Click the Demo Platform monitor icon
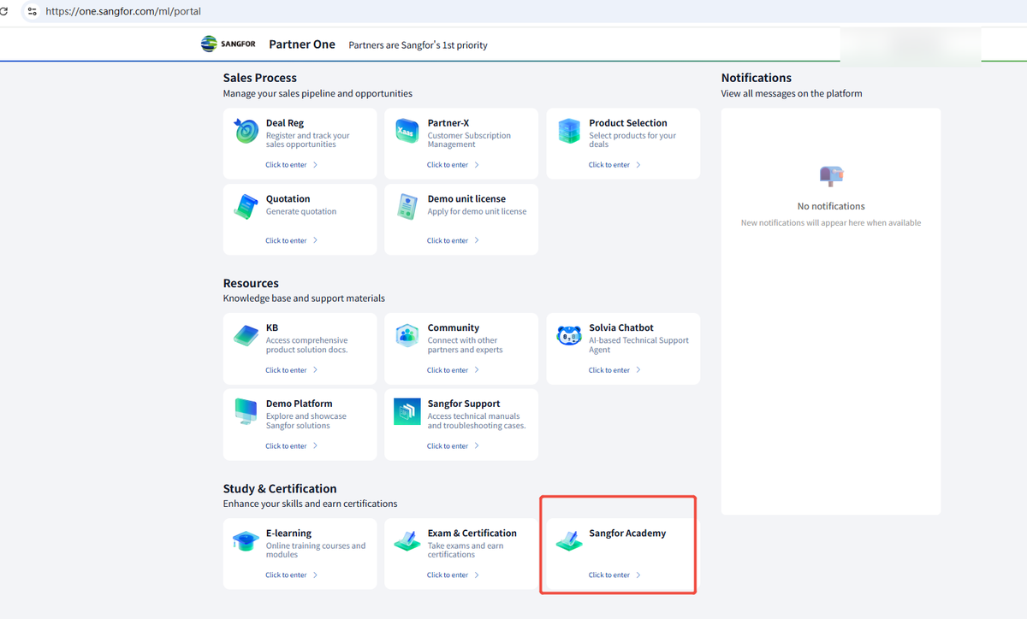 [246, 412]
